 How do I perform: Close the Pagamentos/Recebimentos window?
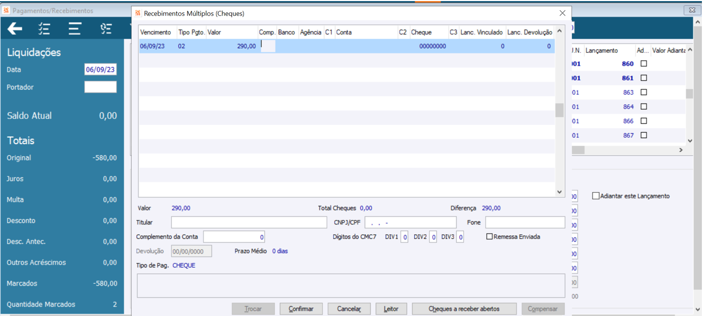(x=692, y=10)
